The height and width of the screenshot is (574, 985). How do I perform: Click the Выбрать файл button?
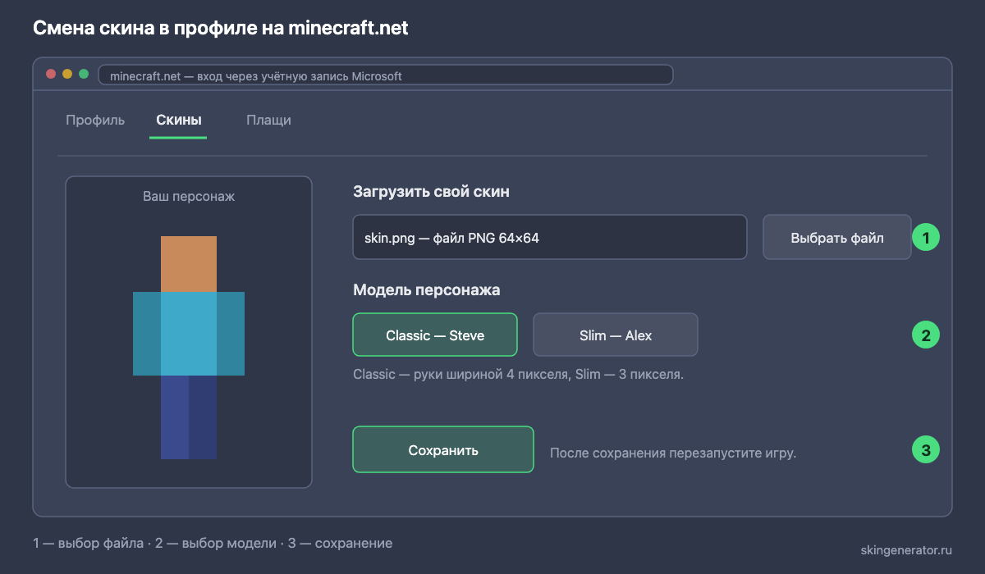pos(837,238)
